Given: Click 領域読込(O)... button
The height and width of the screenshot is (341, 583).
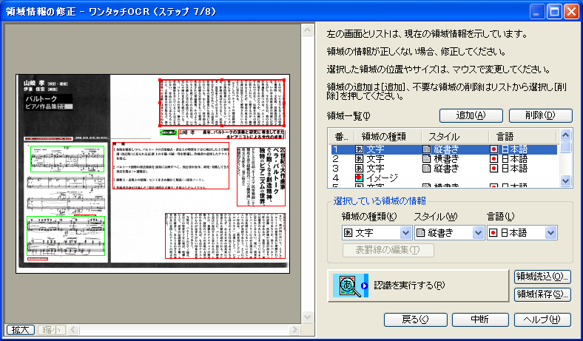Looking at the screenshot, I should pos(542,277).
